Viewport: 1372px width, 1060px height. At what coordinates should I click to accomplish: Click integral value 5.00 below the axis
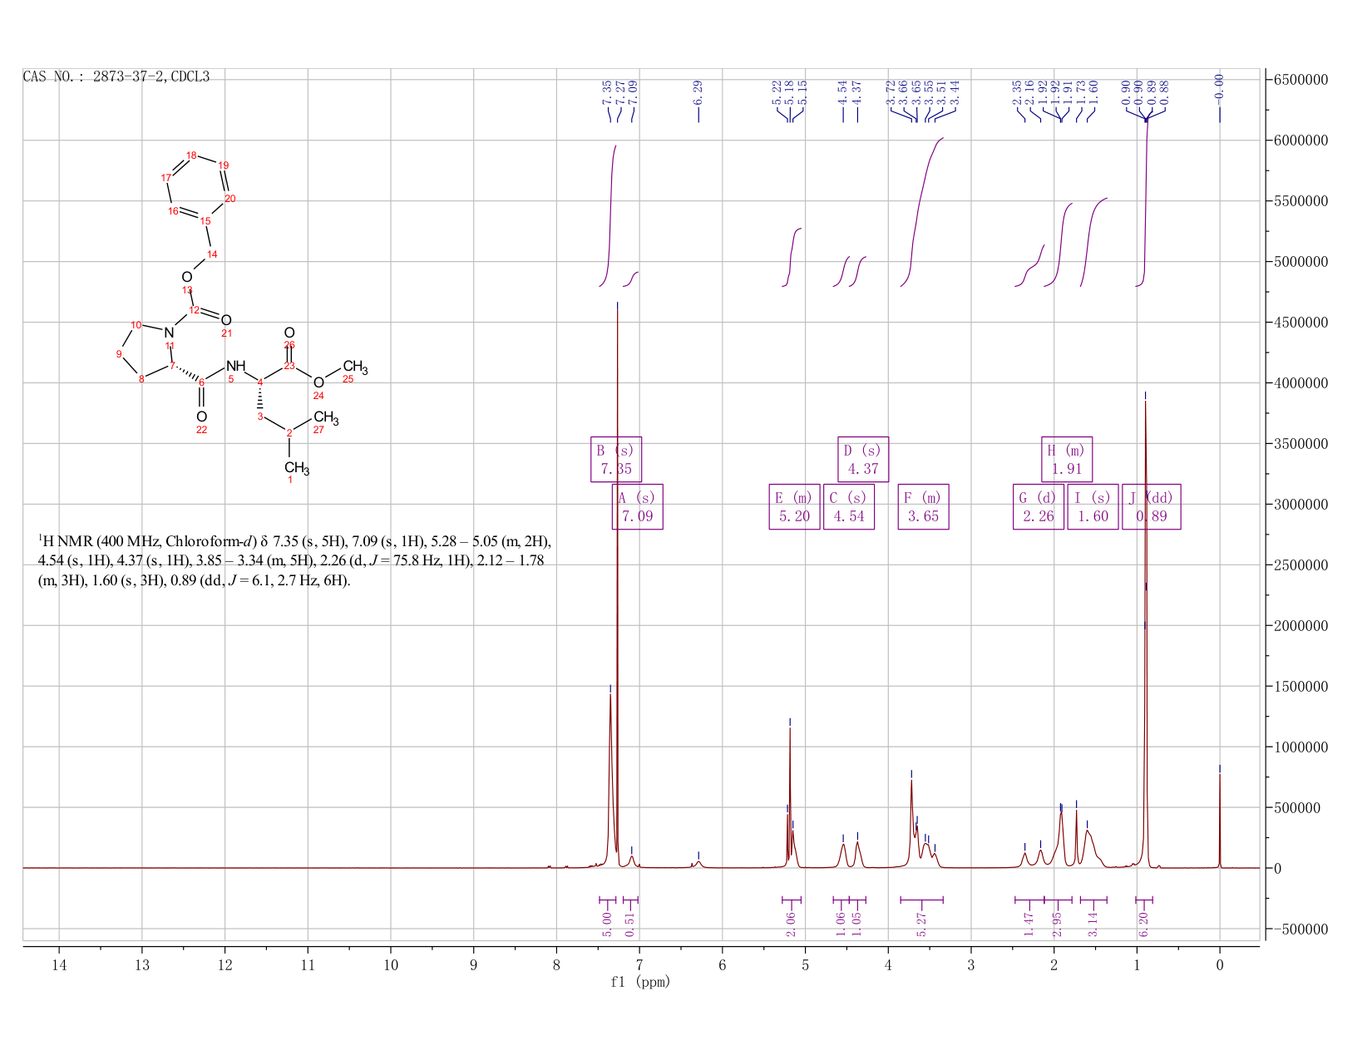(x=607, y=924)
